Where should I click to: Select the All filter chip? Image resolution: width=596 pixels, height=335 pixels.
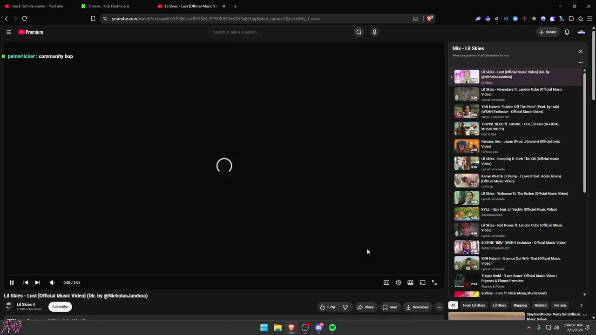pyautogui.click(x=453, y=305)
